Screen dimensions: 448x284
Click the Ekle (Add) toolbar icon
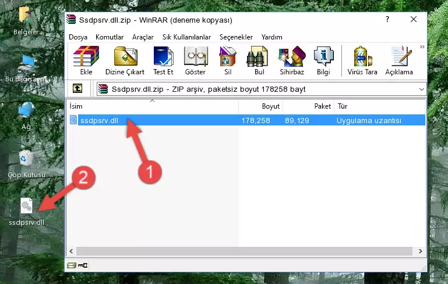[86, 60]
